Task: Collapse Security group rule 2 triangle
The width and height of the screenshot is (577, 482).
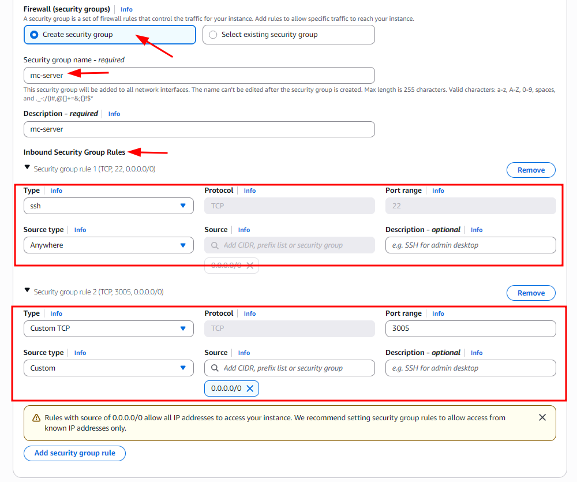Action: pos(27,291)
